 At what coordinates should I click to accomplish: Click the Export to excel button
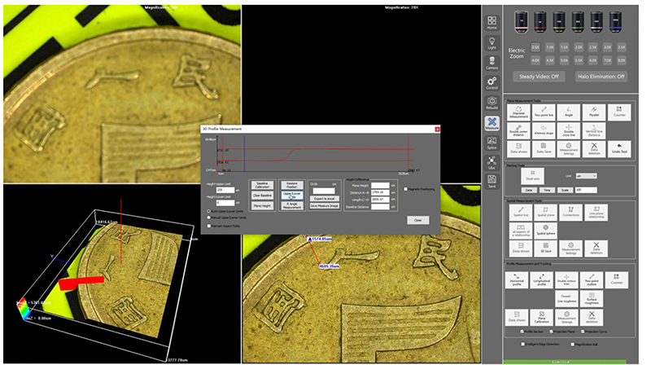tap(324, 199)
